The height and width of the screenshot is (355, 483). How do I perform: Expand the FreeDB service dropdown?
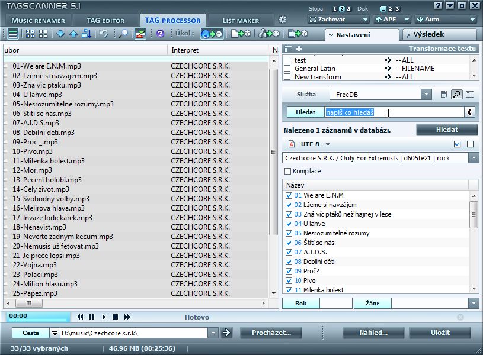click(426, 95)
